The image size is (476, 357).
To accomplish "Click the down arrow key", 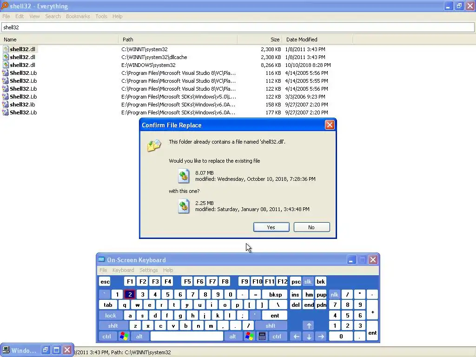I will click(x=309, y=337).
